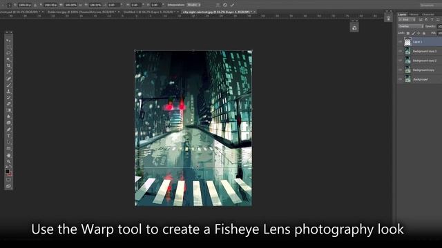Screen dimensions: 442x248
Task: Switch to the History panel tab
Action: pyautogui.click(x=414, y=14)
